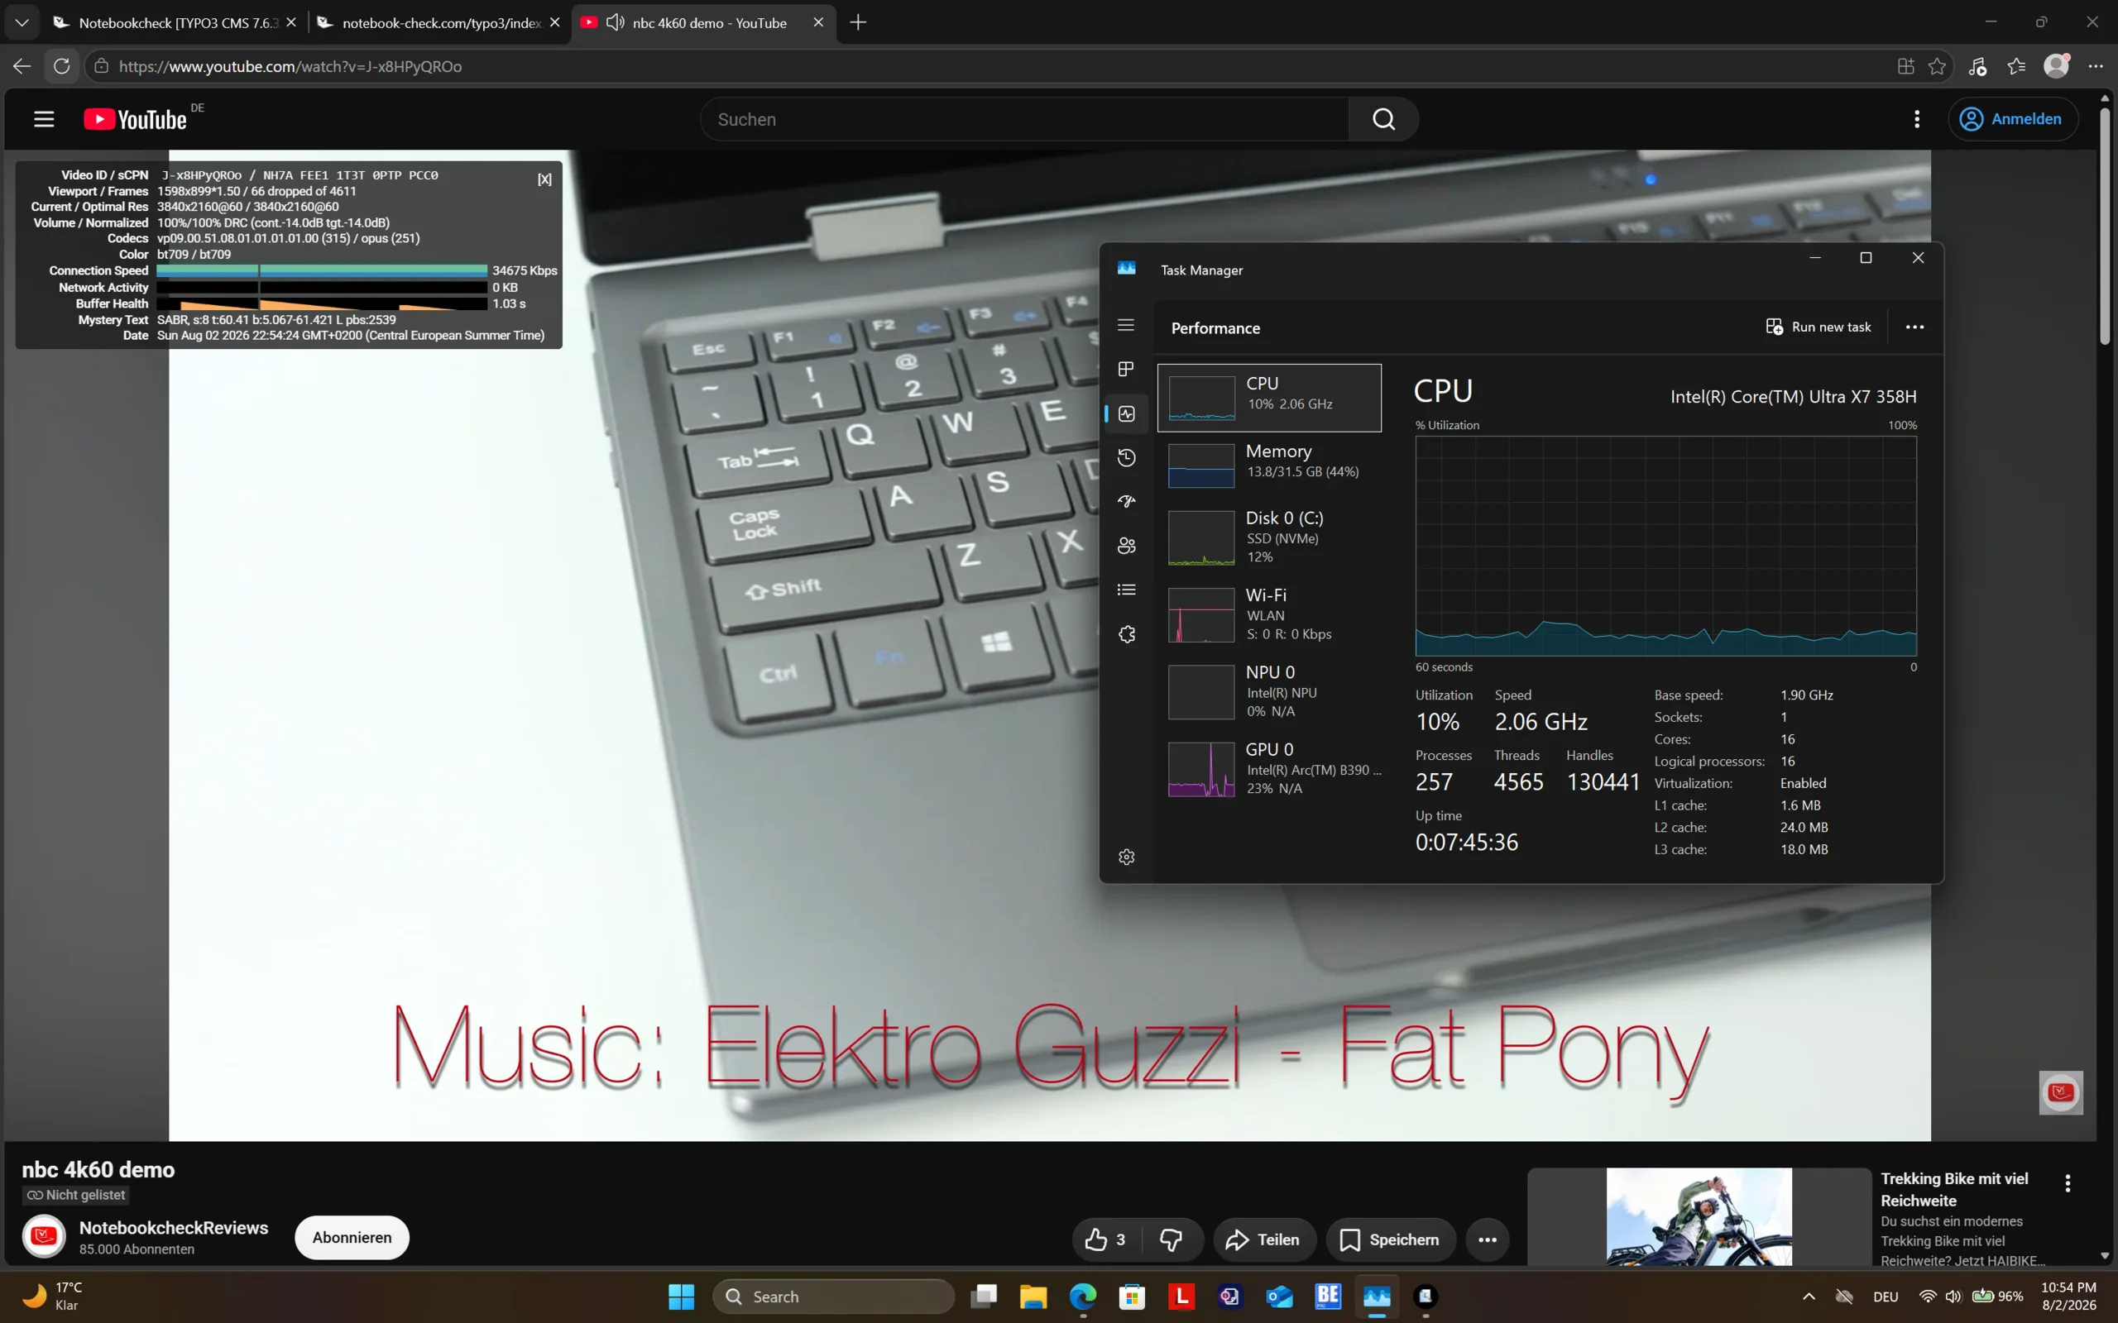The image size is (2118, 1323).
Task: Open the NotebookcheckReviews channel link
Action: tap(173, 1228)
